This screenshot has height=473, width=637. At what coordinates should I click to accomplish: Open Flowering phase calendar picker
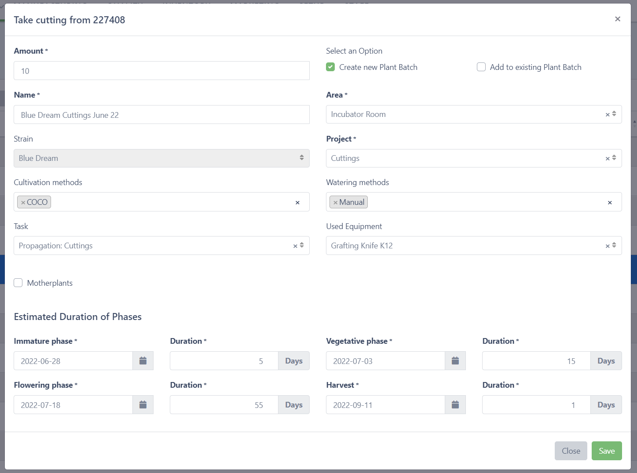(143, 405)
